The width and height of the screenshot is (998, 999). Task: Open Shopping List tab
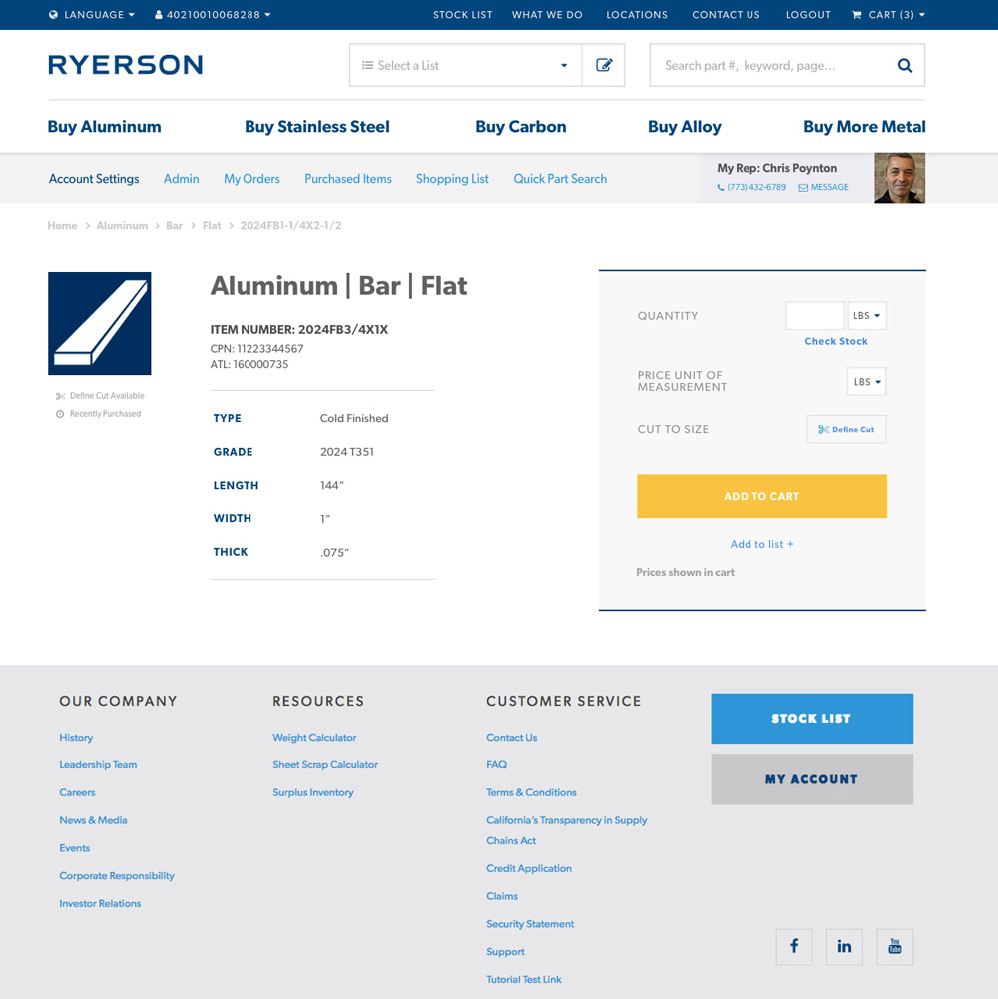pos(452,179)
